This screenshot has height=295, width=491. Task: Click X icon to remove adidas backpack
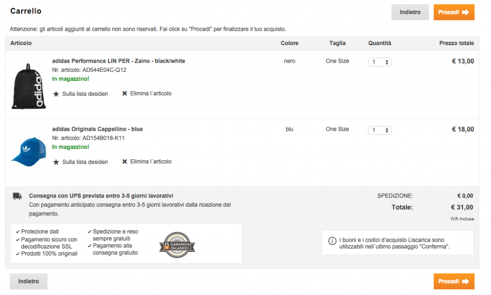[x=125, y=94]
